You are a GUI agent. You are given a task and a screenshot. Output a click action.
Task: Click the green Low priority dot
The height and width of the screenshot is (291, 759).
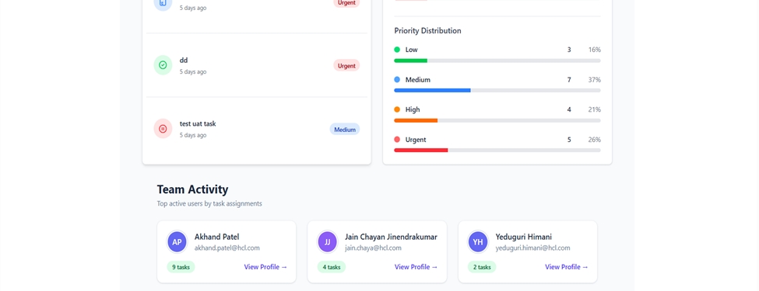click(397, 50)
